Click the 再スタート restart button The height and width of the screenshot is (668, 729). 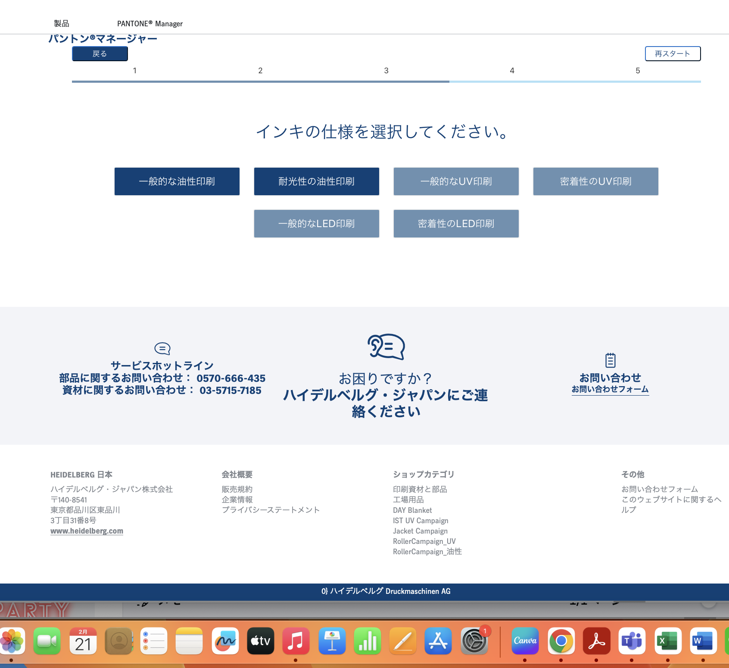tap(673, 54)
